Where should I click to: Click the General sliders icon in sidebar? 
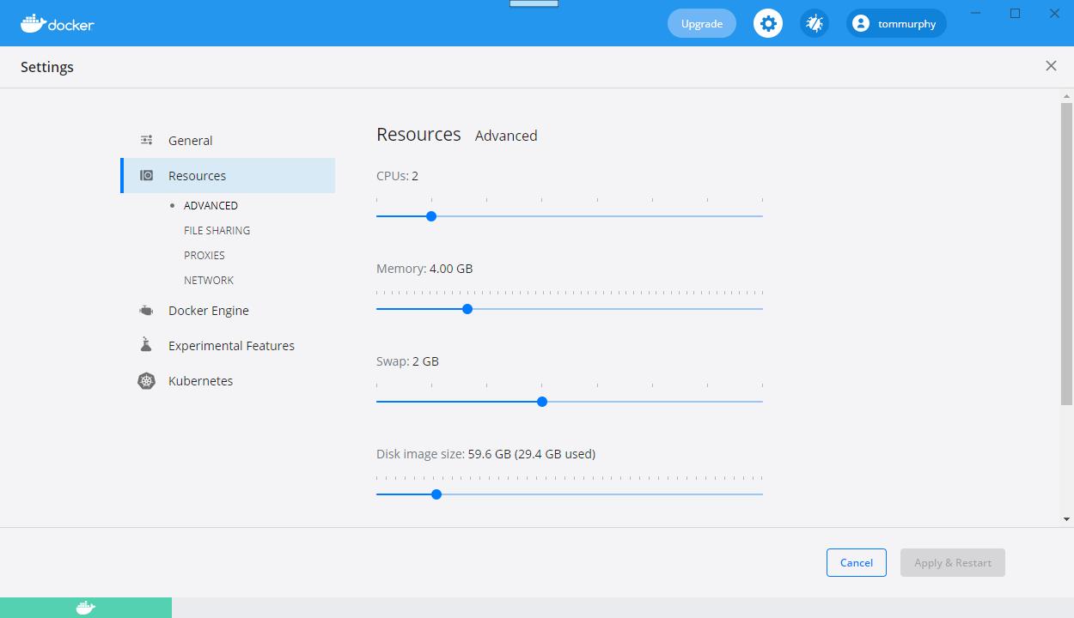tap(147, 141)
